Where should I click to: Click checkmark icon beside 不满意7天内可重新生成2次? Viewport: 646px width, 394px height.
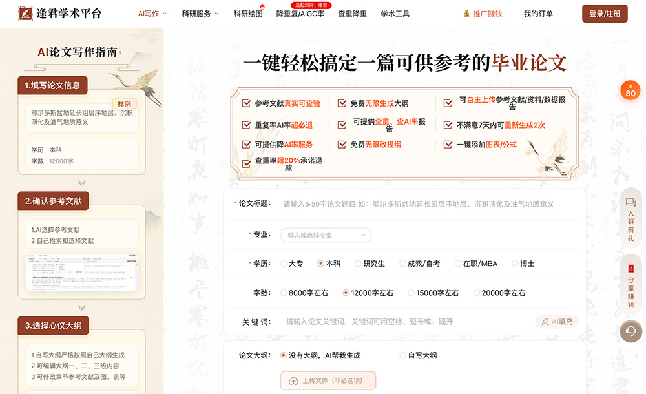coord(448,125)
